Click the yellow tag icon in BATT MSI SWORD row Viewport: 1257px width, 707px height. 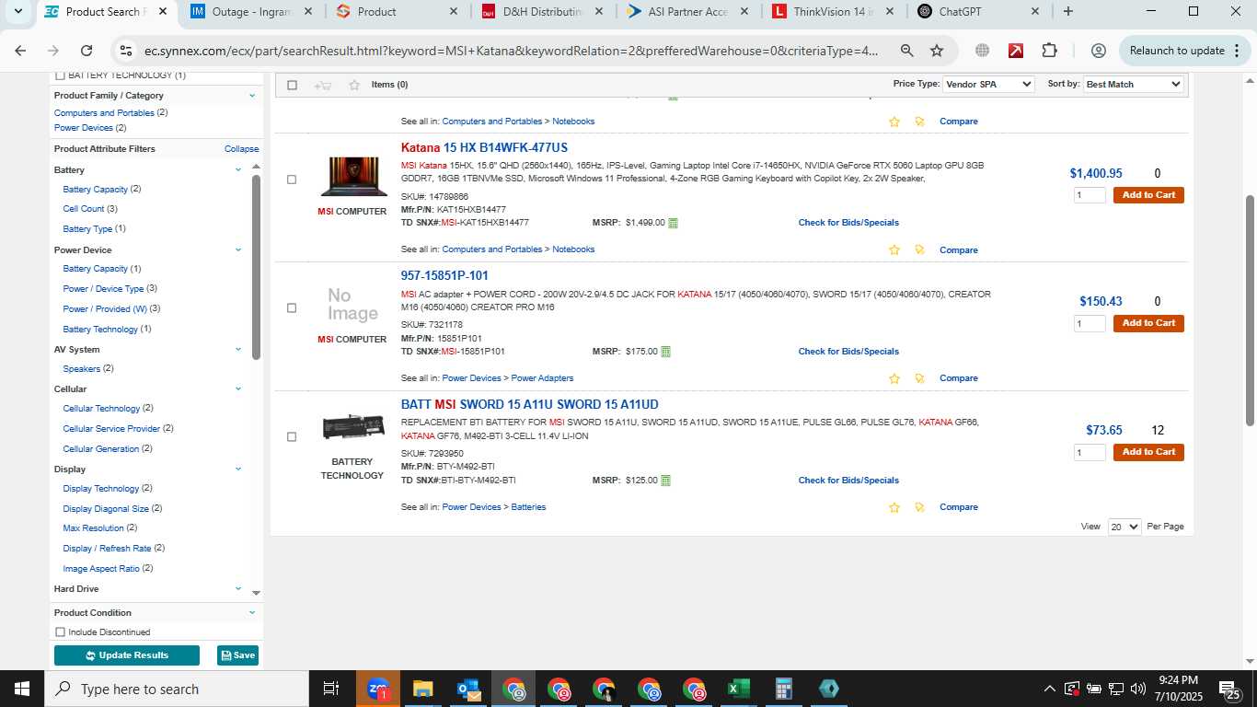point(919,507)
